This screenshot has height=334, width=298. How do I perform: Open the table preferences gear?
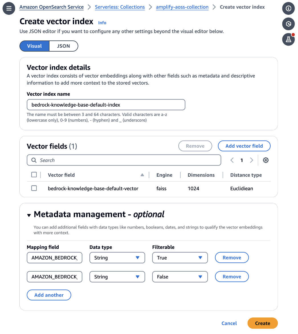pyautogui.click(x=266, y=160)
